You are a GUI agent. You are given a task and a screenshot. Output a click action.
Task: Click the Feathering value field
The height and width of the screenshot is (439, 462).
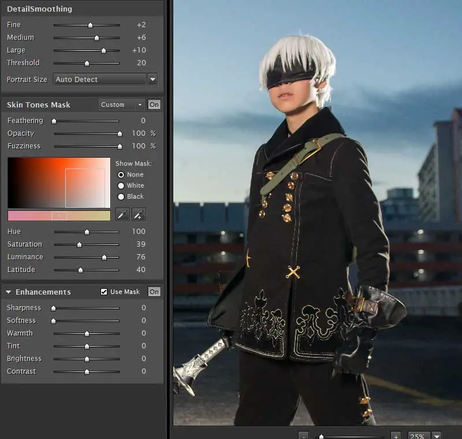(143, 121)
